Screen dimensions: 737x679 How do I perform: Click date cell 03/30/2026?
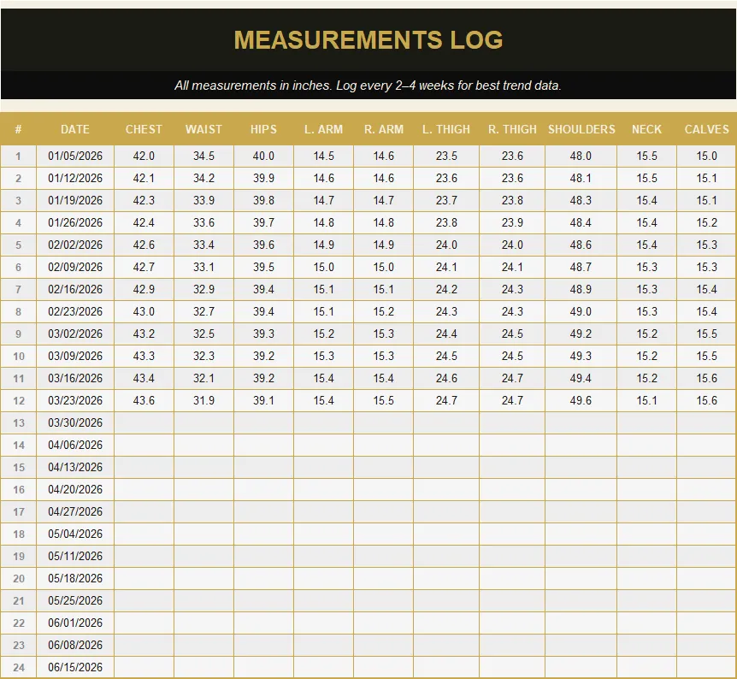(75, 422)
